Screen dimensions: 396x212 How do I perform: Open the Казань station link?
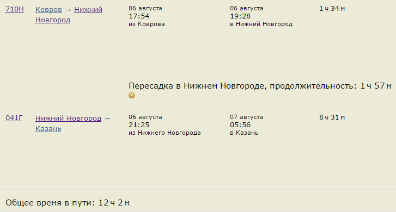click(x=48, y=129)
